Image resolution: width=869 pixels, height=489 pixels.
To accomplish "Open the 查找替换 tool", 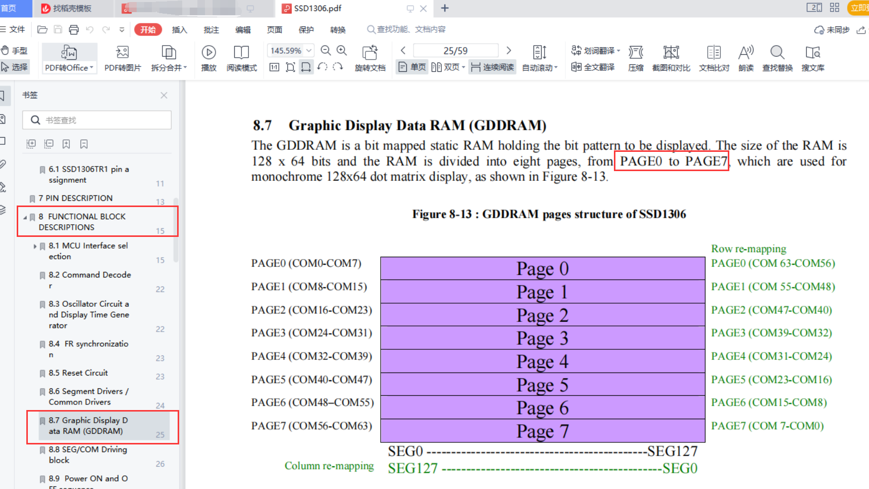I will tap(777, 59).
